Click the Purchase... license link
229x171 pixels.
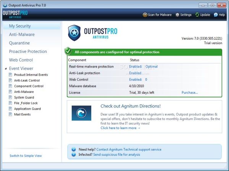[x=190, y=93]
